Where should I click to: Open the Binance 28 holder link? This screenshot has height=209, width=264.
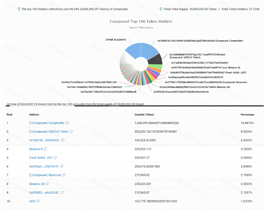(x=37, y=184)
